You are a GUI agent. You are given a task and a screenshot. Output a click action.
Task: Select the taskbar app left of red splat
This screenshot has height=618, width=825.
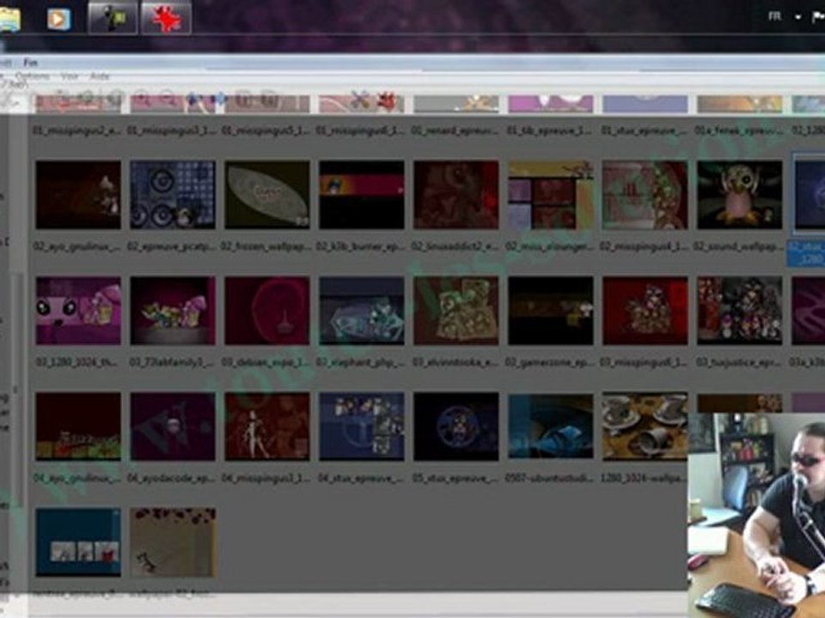(x=113, y=17)
